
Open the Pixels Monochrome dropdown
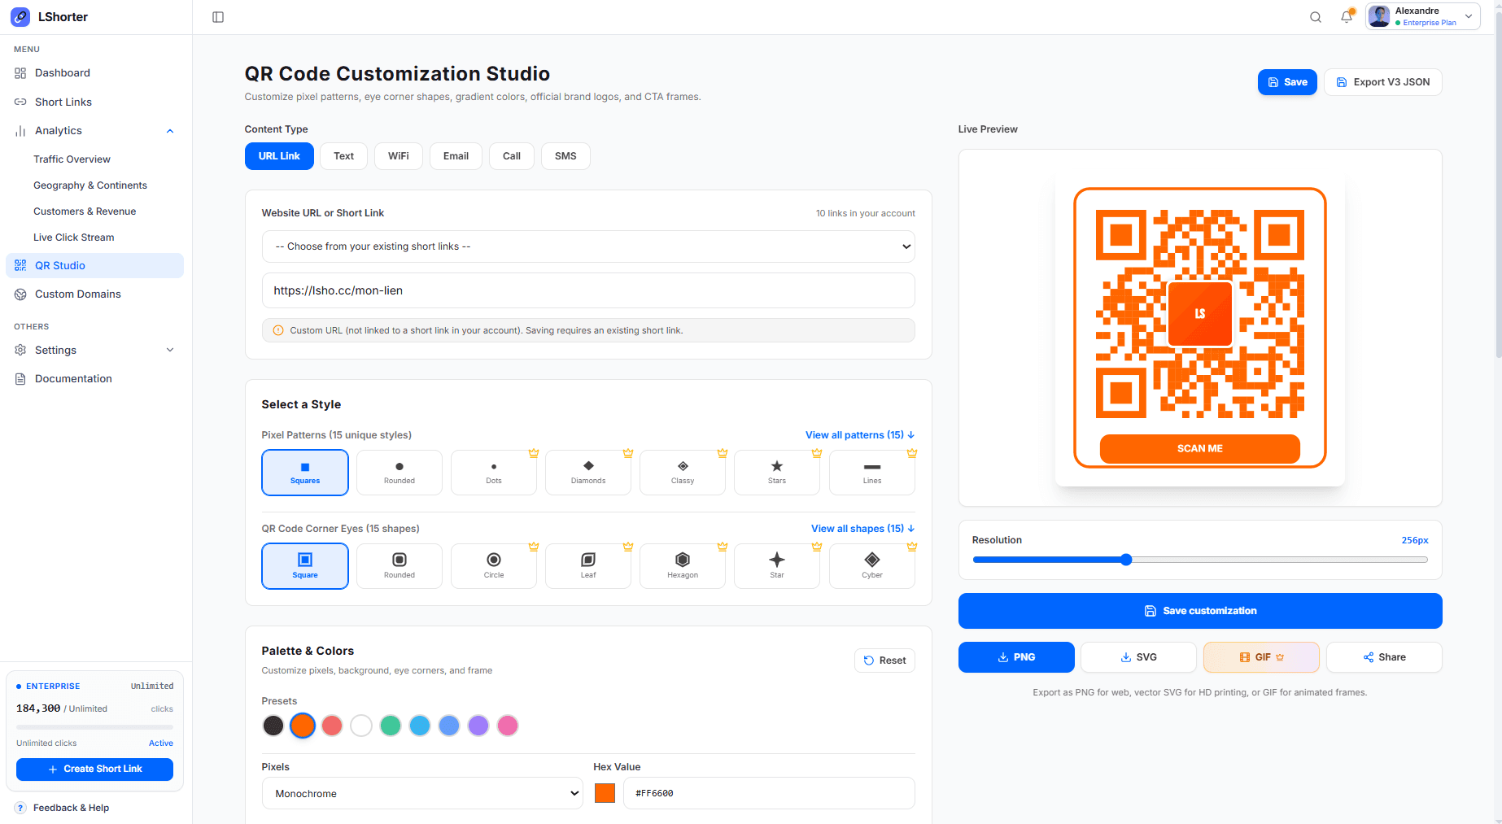coord(422,793)
